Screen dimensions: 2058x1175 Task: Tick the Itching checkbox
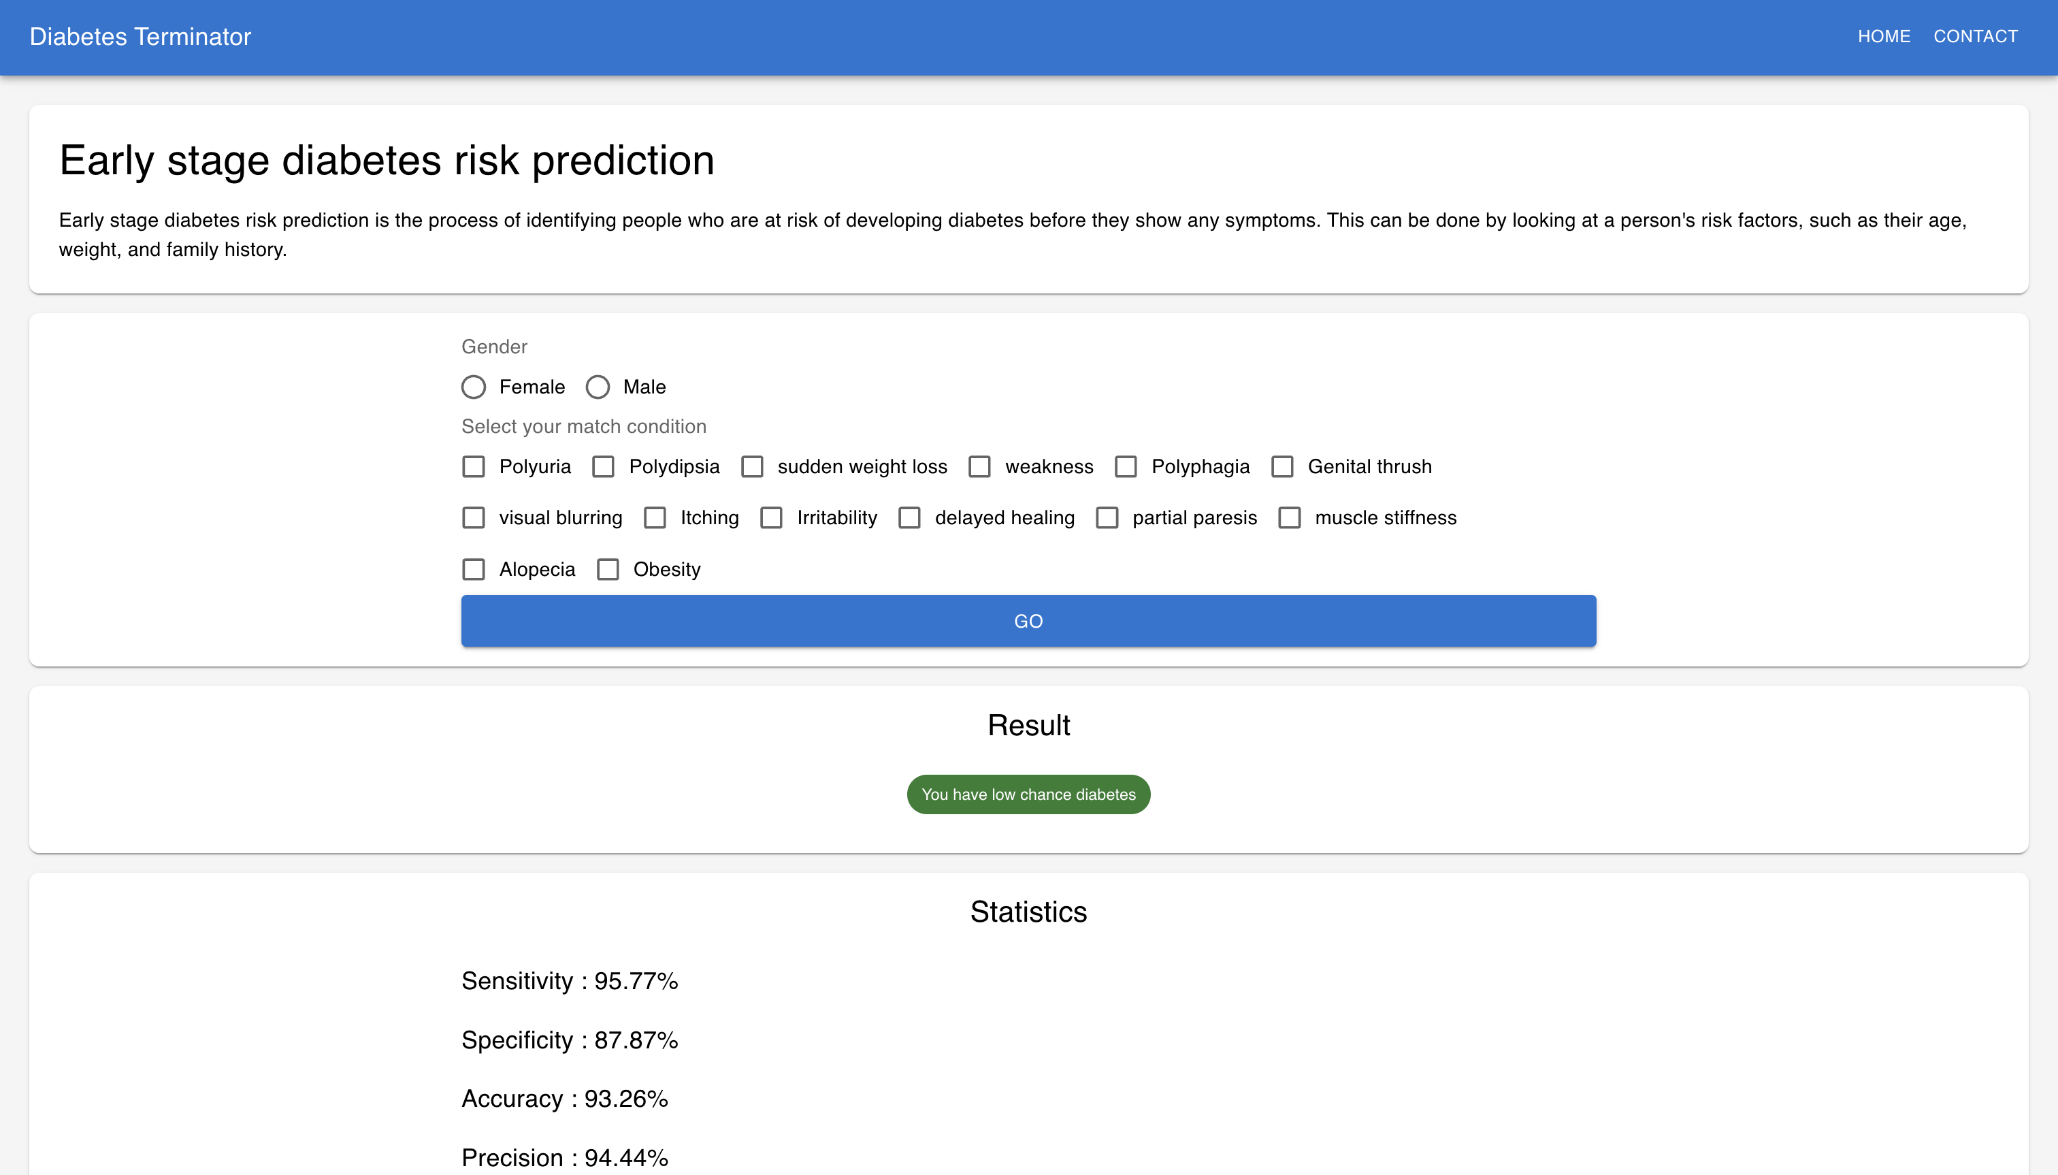(x=655, y=518)
